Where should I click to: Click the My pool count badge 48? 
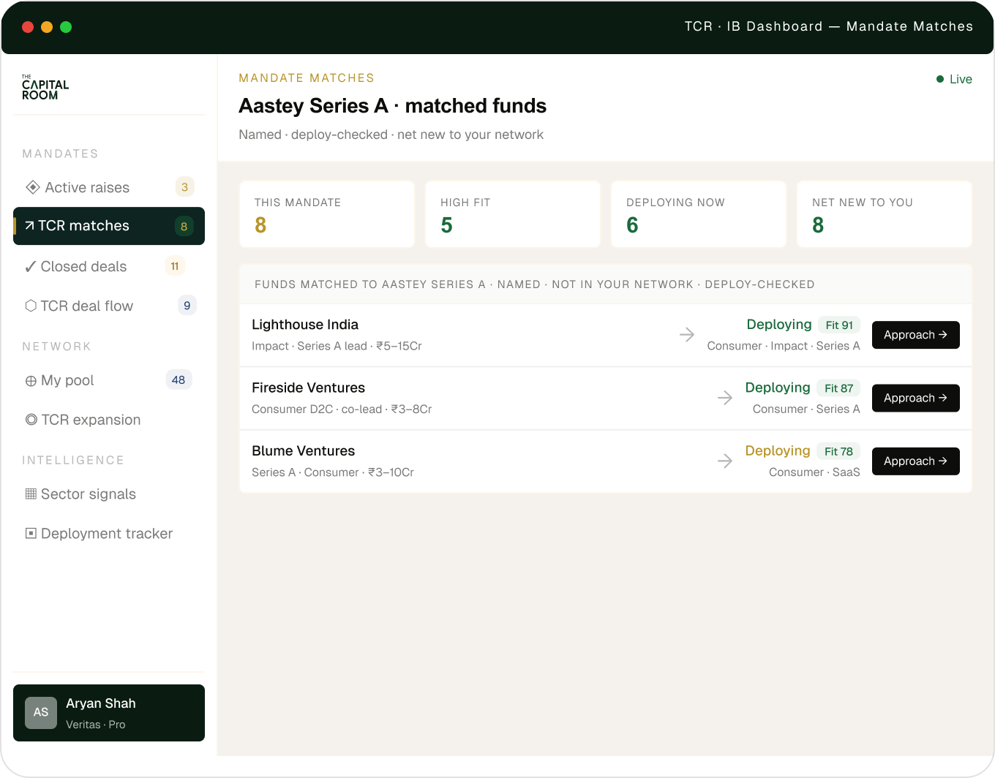pyautogui.click(x=179, y=380)
